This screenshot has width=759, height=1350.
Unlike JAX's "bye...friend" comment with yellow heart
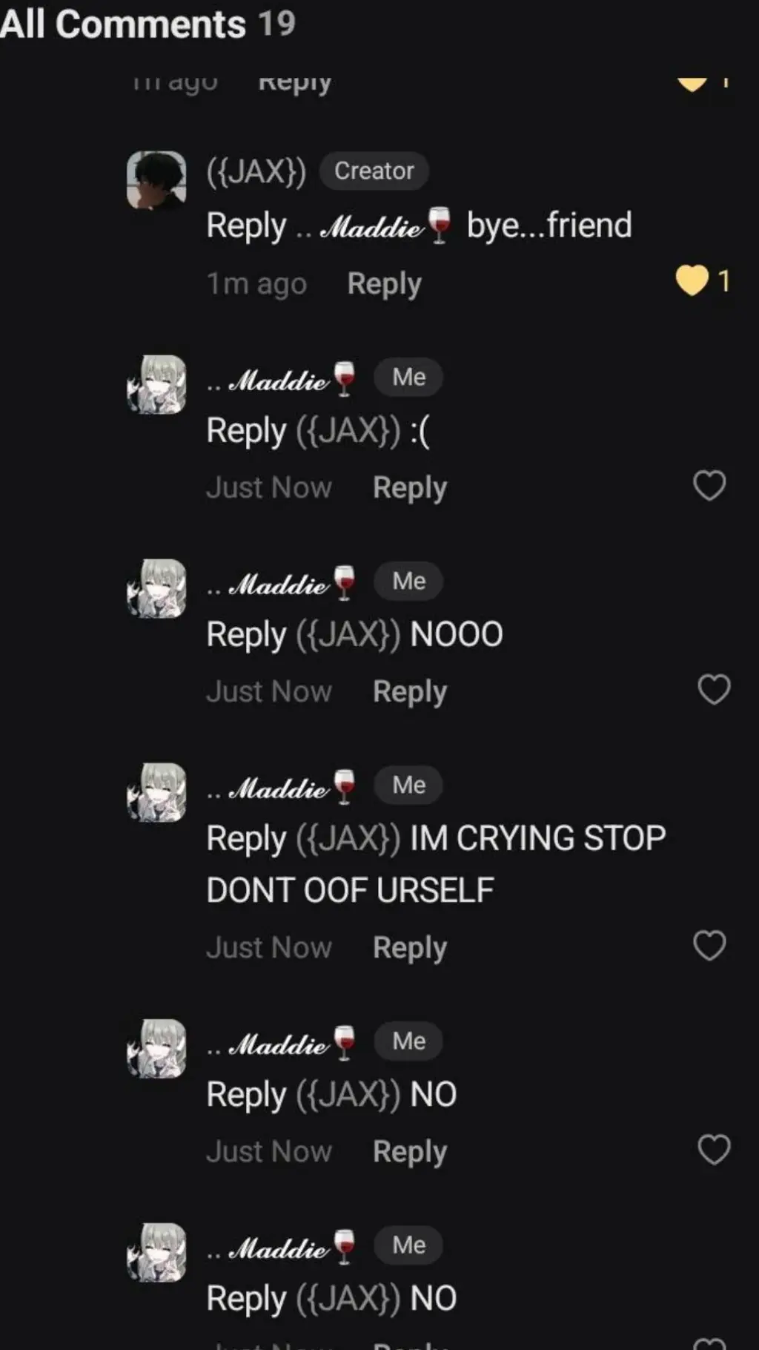692,281
